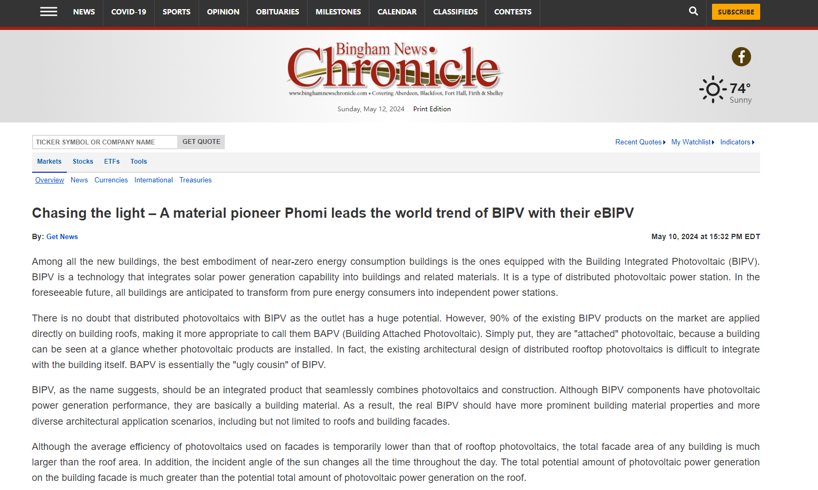Click the 74° temperature reading

740,88
